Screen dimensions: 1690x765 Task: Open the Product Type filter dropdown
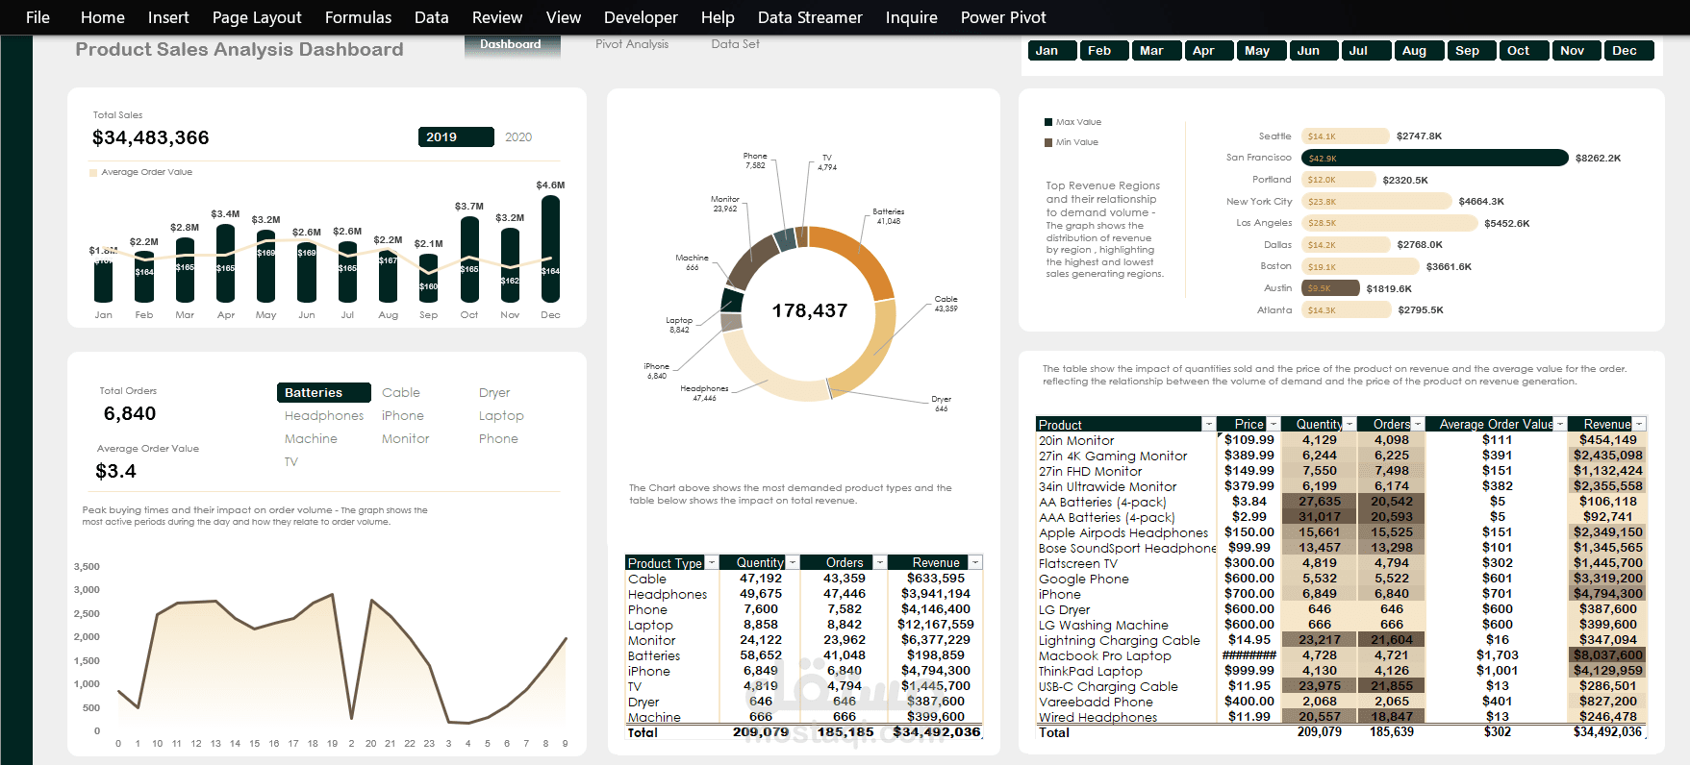[x=712, y=563]
